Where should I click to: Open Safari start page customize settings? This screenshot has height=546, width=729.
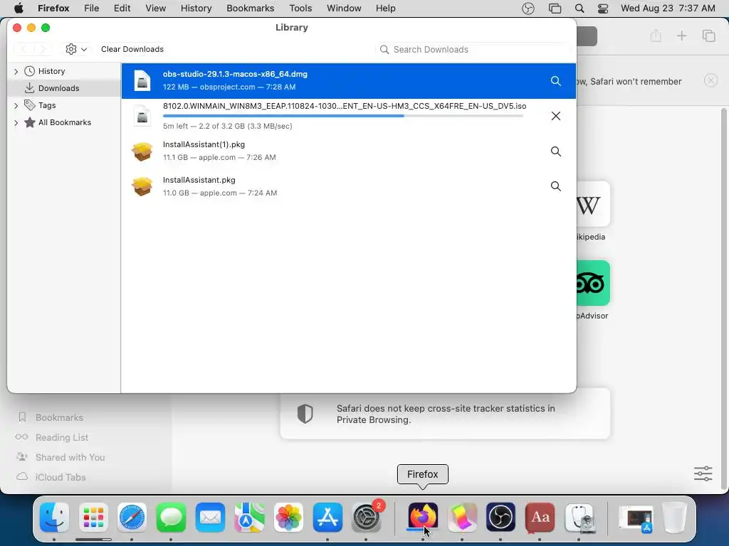[703, 473]
